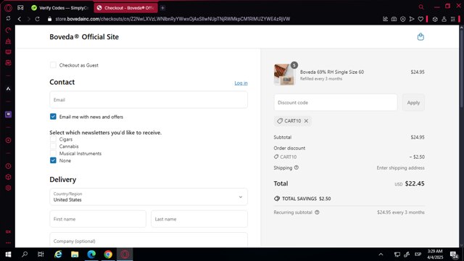The height and width of the screenshot is (261, 464).
Task: Open History clock icon in sidebar
Action: [8, 166]
